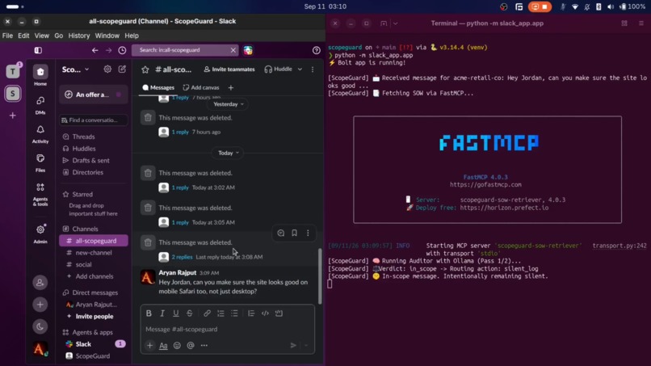Viewport: 651px width, 366px height.
Task: Click the Message #all-scopeguard field
Action: 228,329
